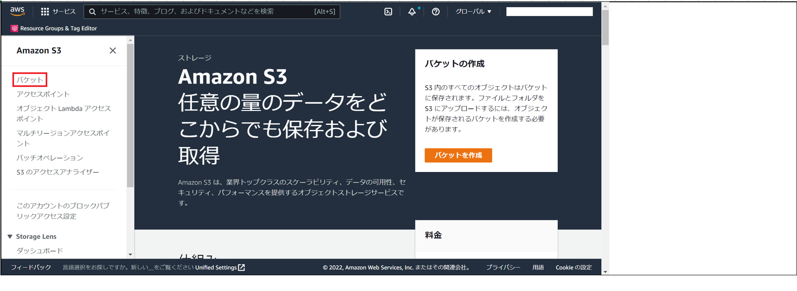Screen dimensions: 797x291
Task: Open 用語 footer link
Action: 538,268
